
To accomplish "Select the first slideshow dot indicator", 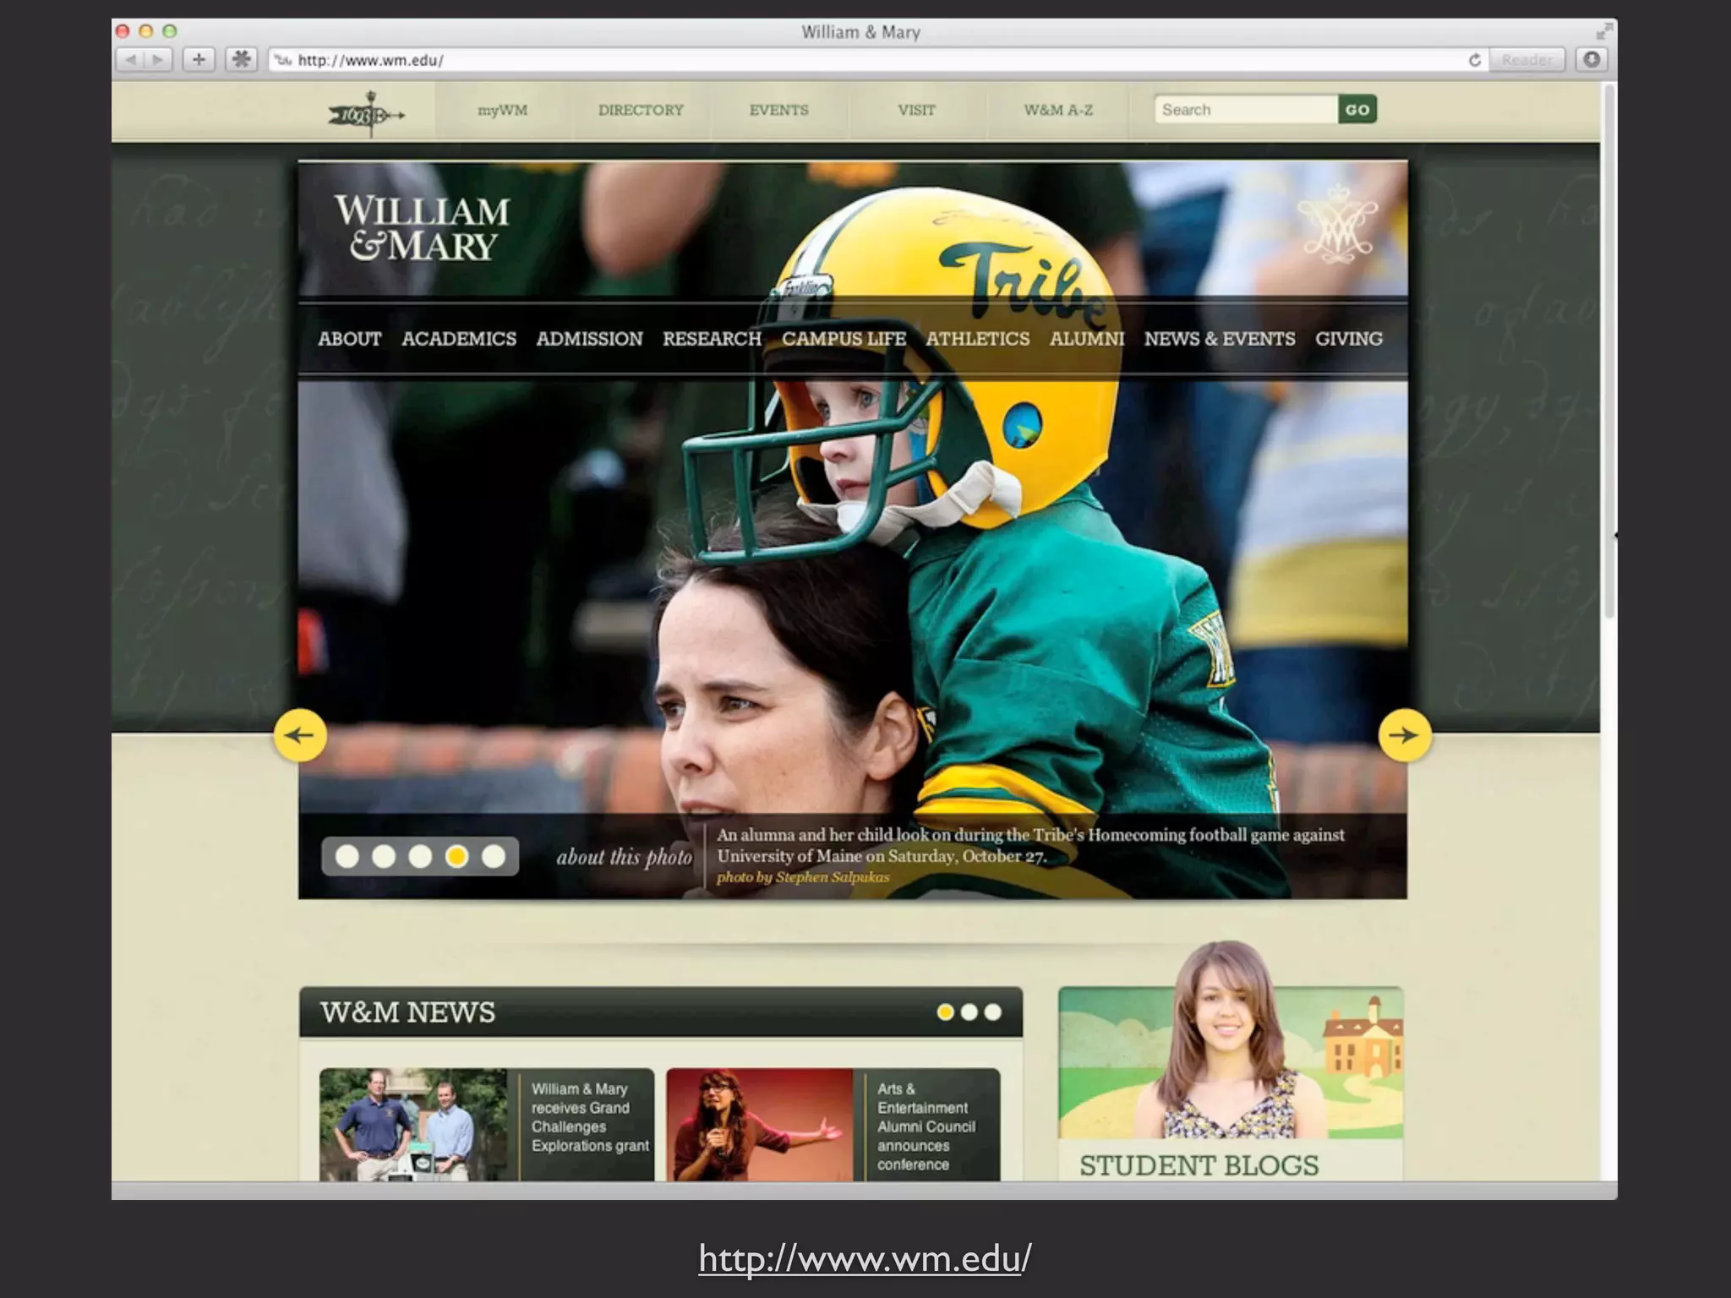I will 347,857.
